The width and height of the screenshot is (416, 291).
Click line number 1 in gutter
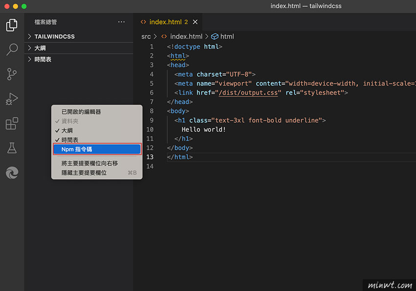coord(152,46)
